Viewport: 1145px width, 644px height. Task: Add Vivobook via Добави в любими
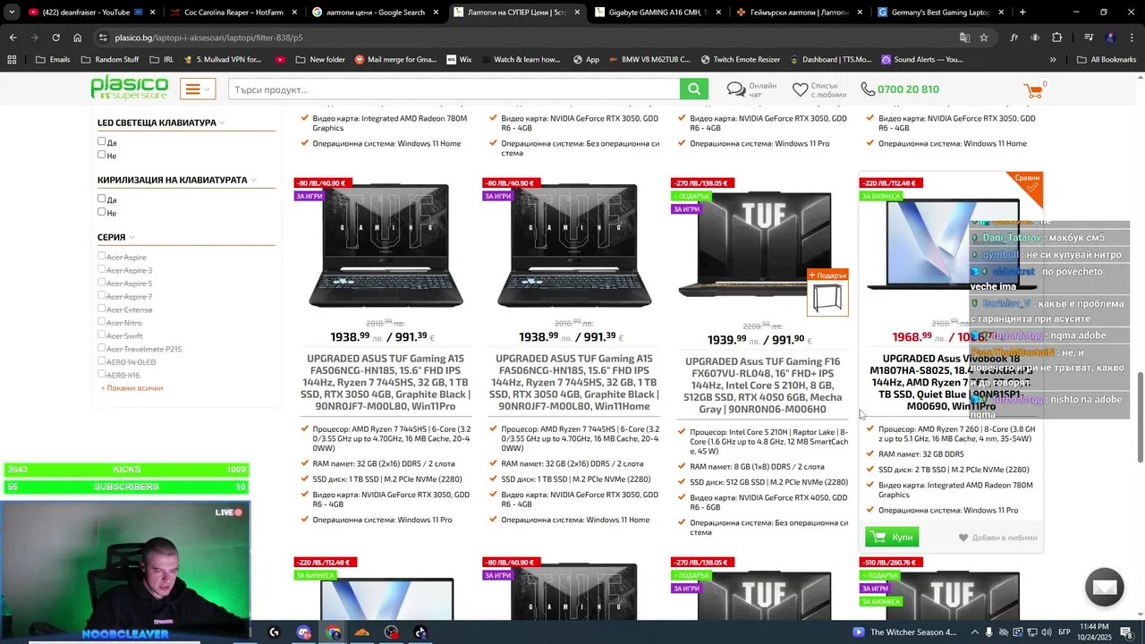coord(998,538)
